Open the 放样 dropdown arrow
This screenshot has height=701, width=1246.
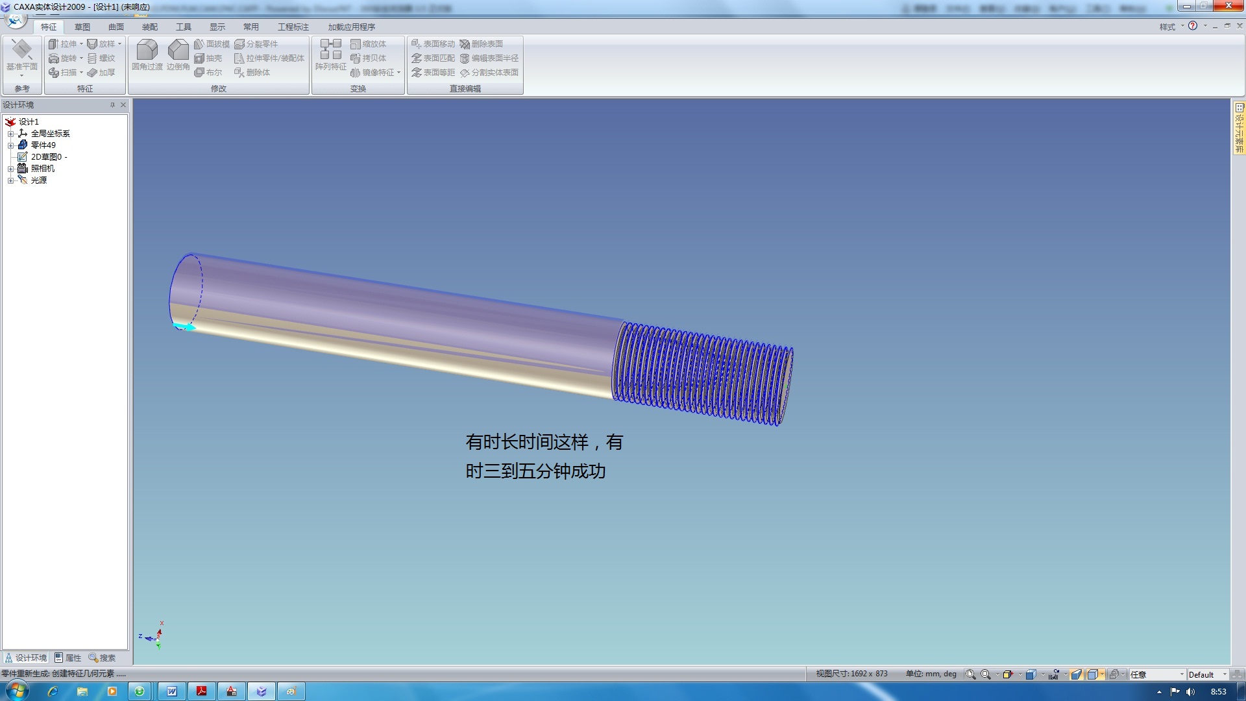[120, 43]
